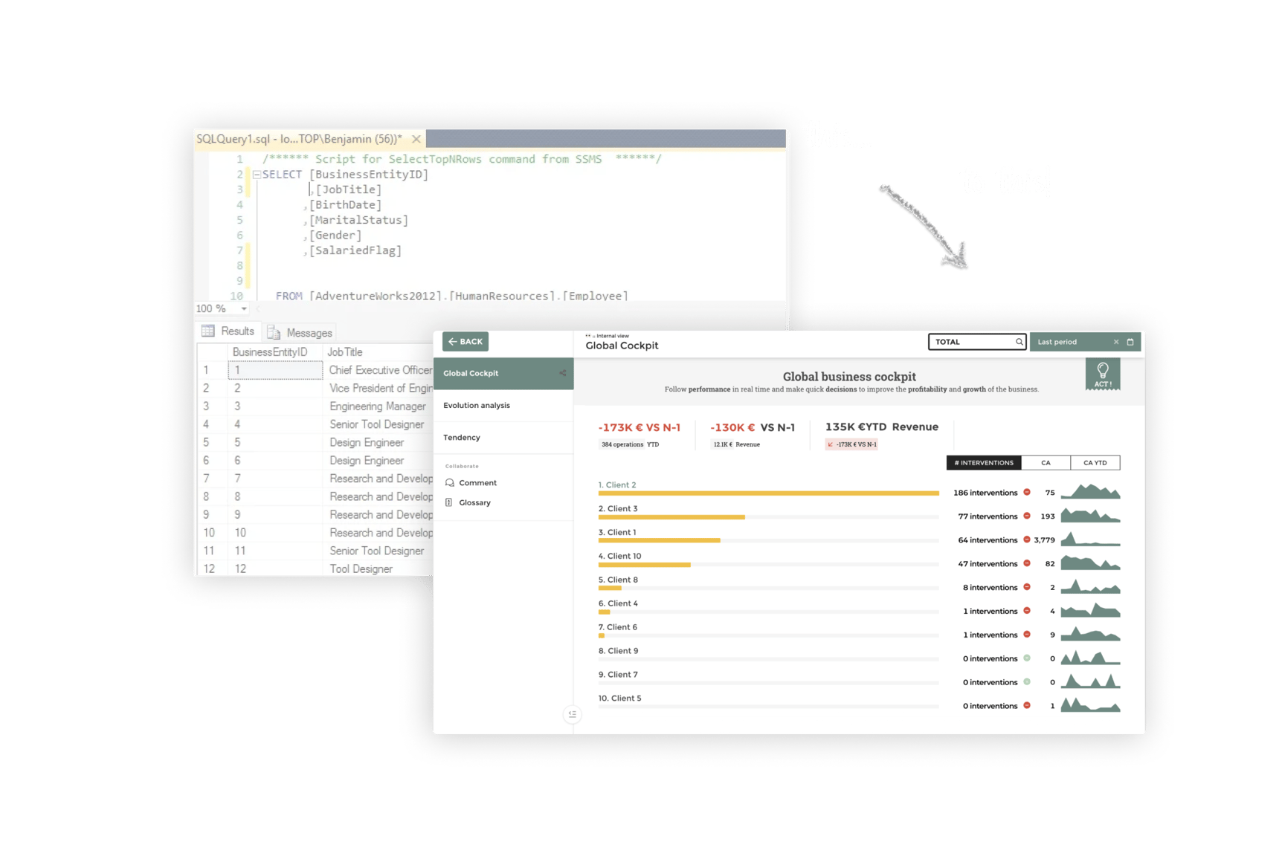Screen dimensions: 1279x862
Task: Click the Comment speech bubble icon
Action: (450, 483)
